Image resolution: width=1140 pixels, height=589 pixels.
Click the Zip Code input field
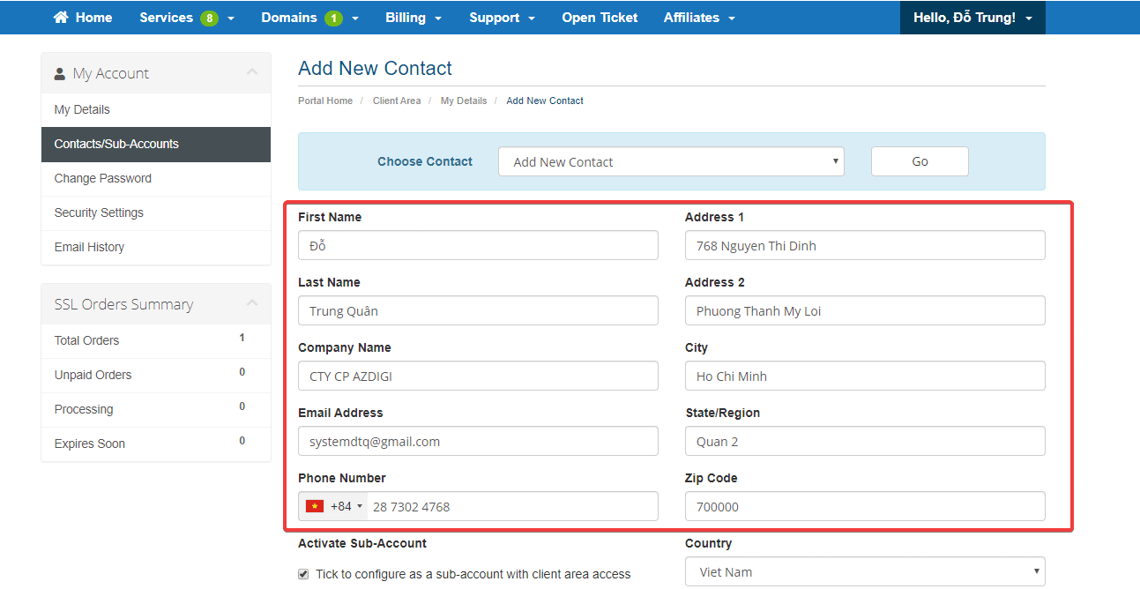864,506
